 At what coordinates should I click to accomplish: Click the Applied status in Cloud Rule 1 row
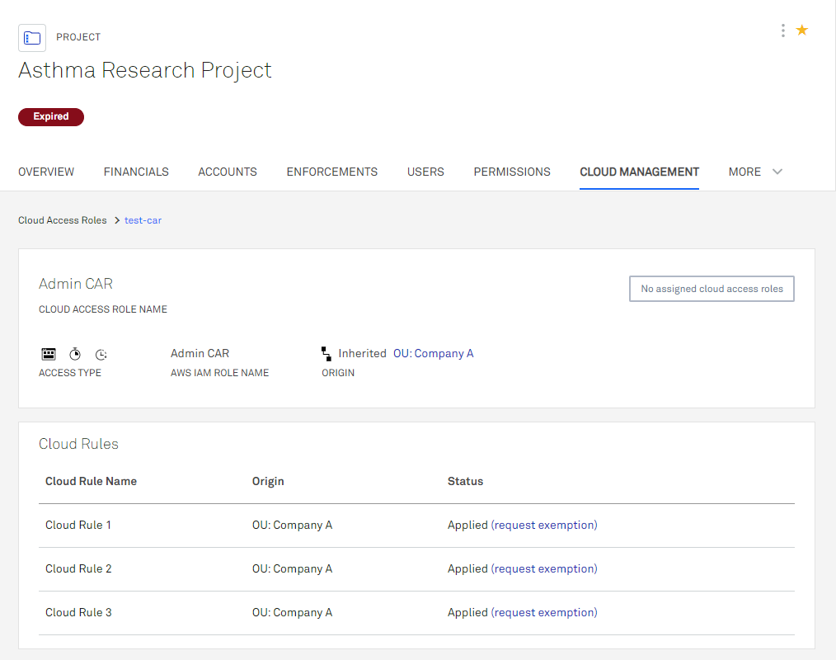pos(467,525)
